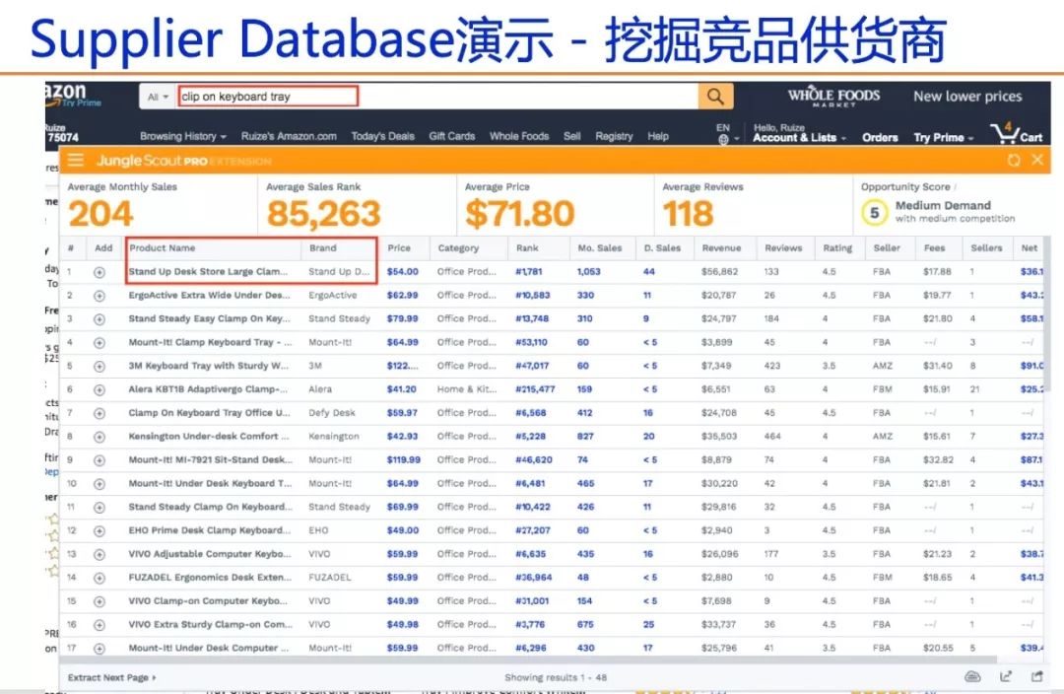Click the Whole Foods Market banner

click(x=833, y=97)
